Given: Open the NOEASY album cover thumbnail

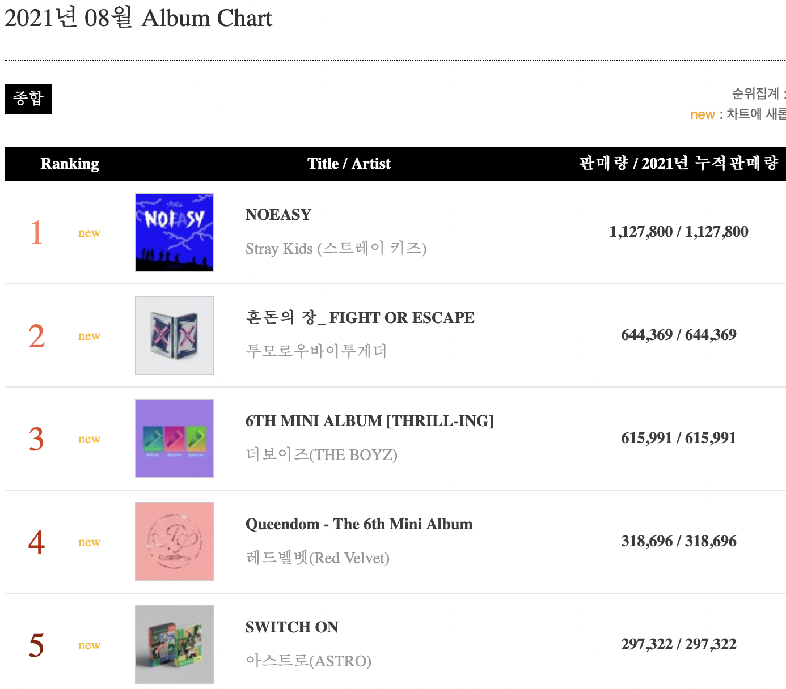Looking at the screenshot, I should [x=175, y=232].
